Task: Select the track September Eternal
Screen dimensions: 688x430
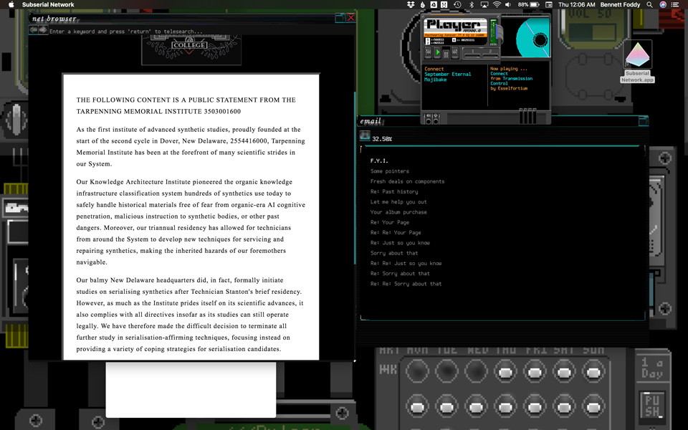Action: click(447, 75)
